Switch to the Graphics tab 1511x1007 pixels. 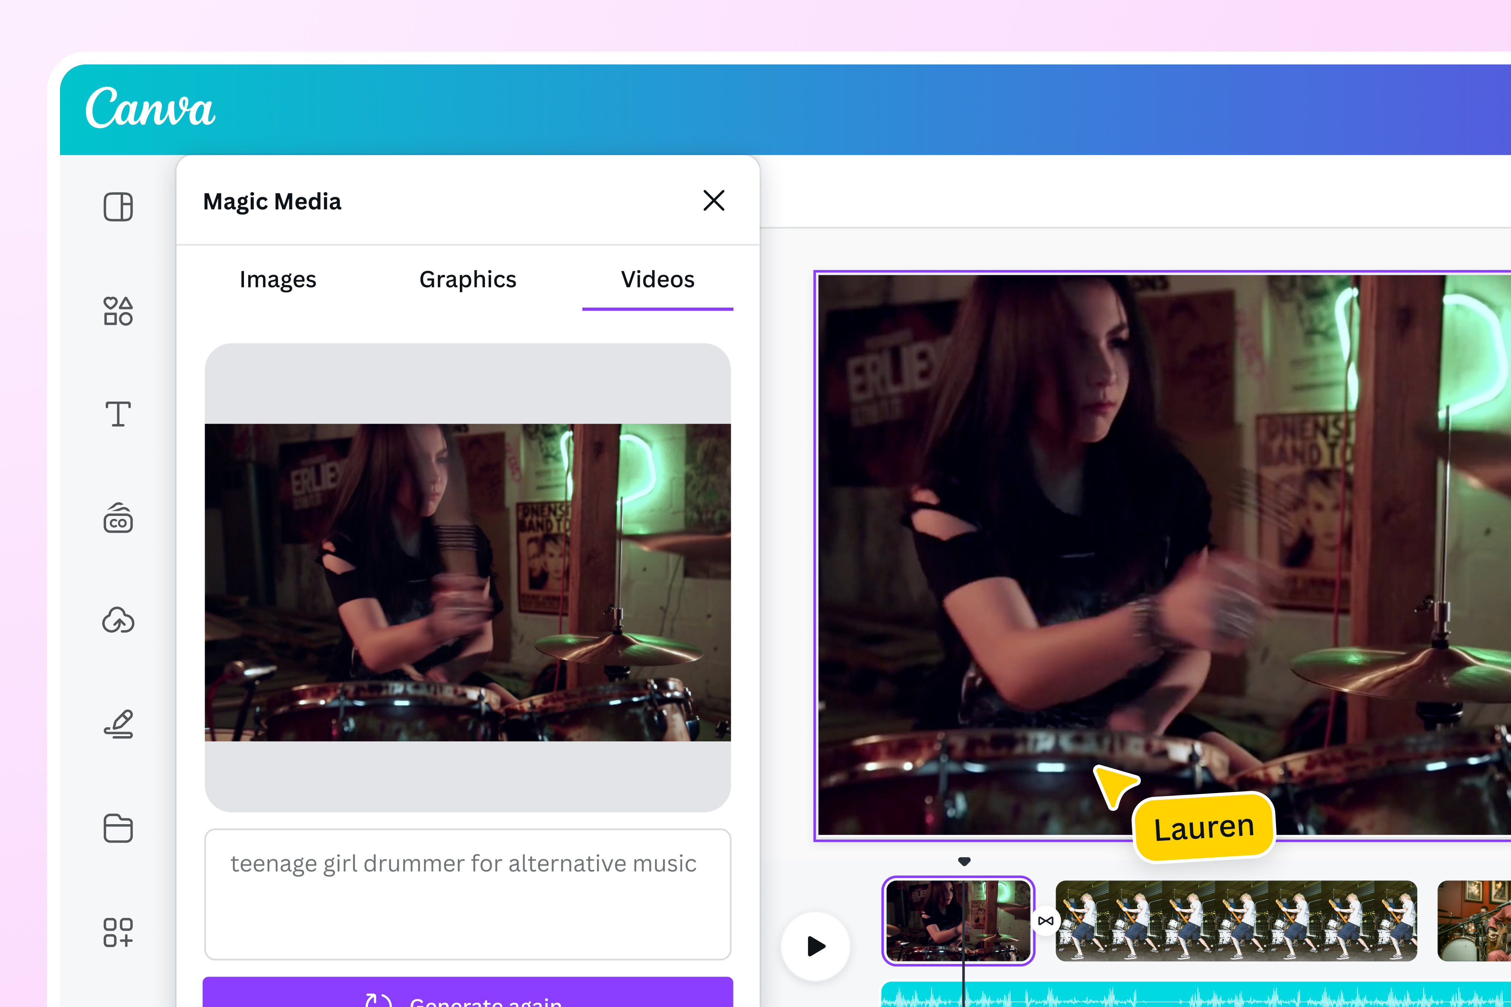(468, 280)
